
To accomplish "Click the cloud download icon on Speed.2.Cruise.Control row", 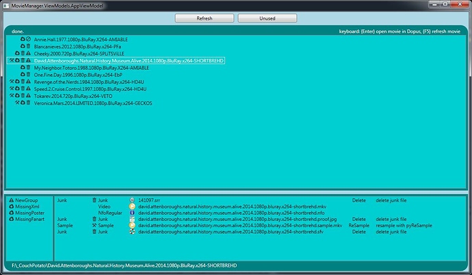I will pyautogui.click(x=17, y=89).
